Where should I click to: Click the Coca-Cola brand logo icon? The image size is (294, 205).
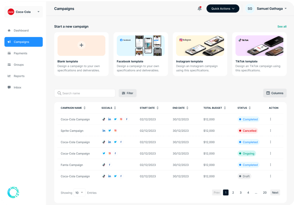tap(11, 12)
